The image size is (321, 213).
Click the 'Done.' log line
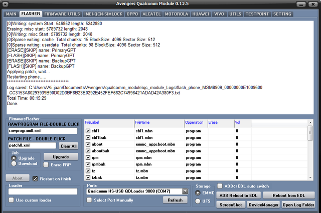pos(13,104)
